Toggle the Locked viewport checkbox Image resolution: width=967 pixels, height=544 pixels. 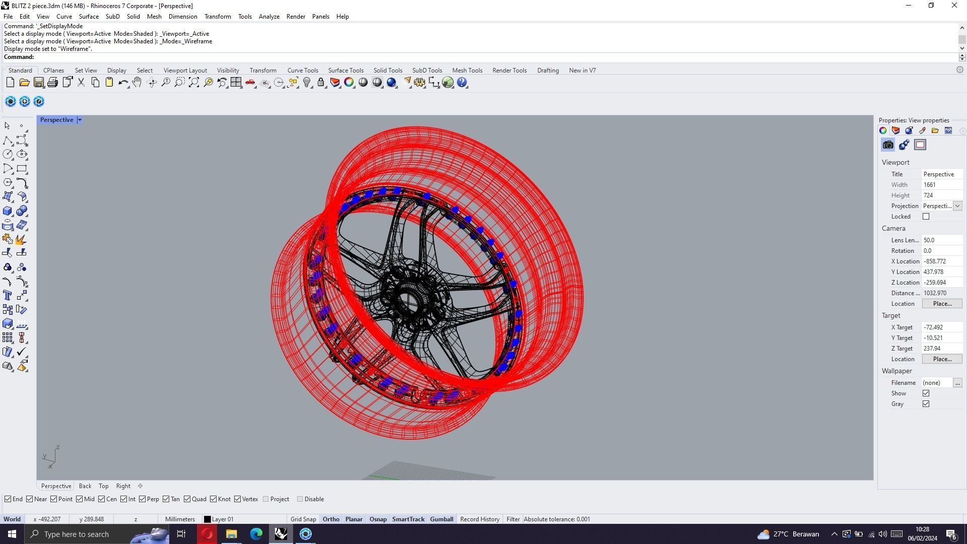click(926, 217)
